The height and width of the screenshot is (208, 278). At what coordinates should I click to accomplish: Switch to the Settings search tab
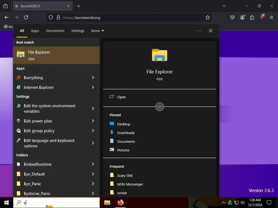click(78, 31)
